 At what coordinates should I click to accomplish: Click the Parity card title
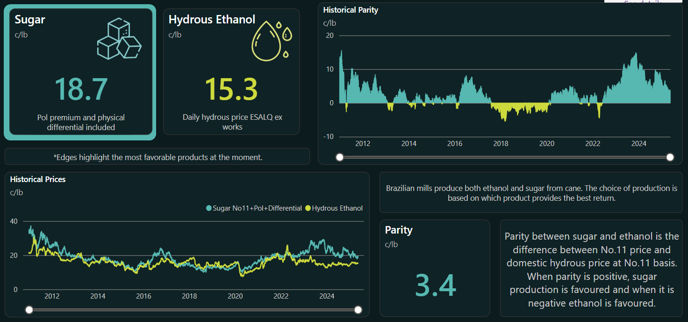[x=399, y=230]
